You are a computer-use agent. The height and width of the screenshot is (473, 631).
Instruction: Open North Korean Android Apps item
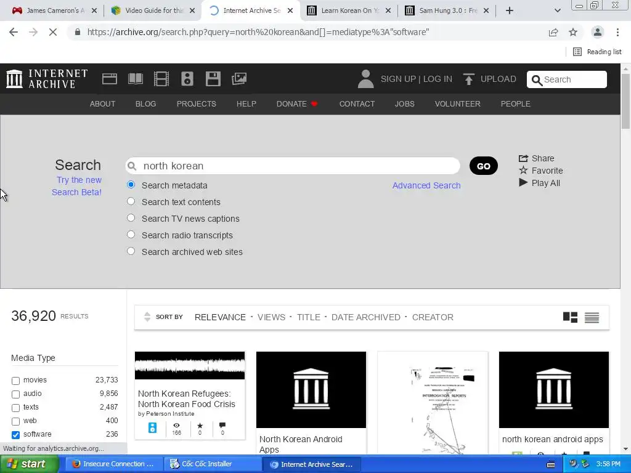pyautogui.click(x=311, y=402)
